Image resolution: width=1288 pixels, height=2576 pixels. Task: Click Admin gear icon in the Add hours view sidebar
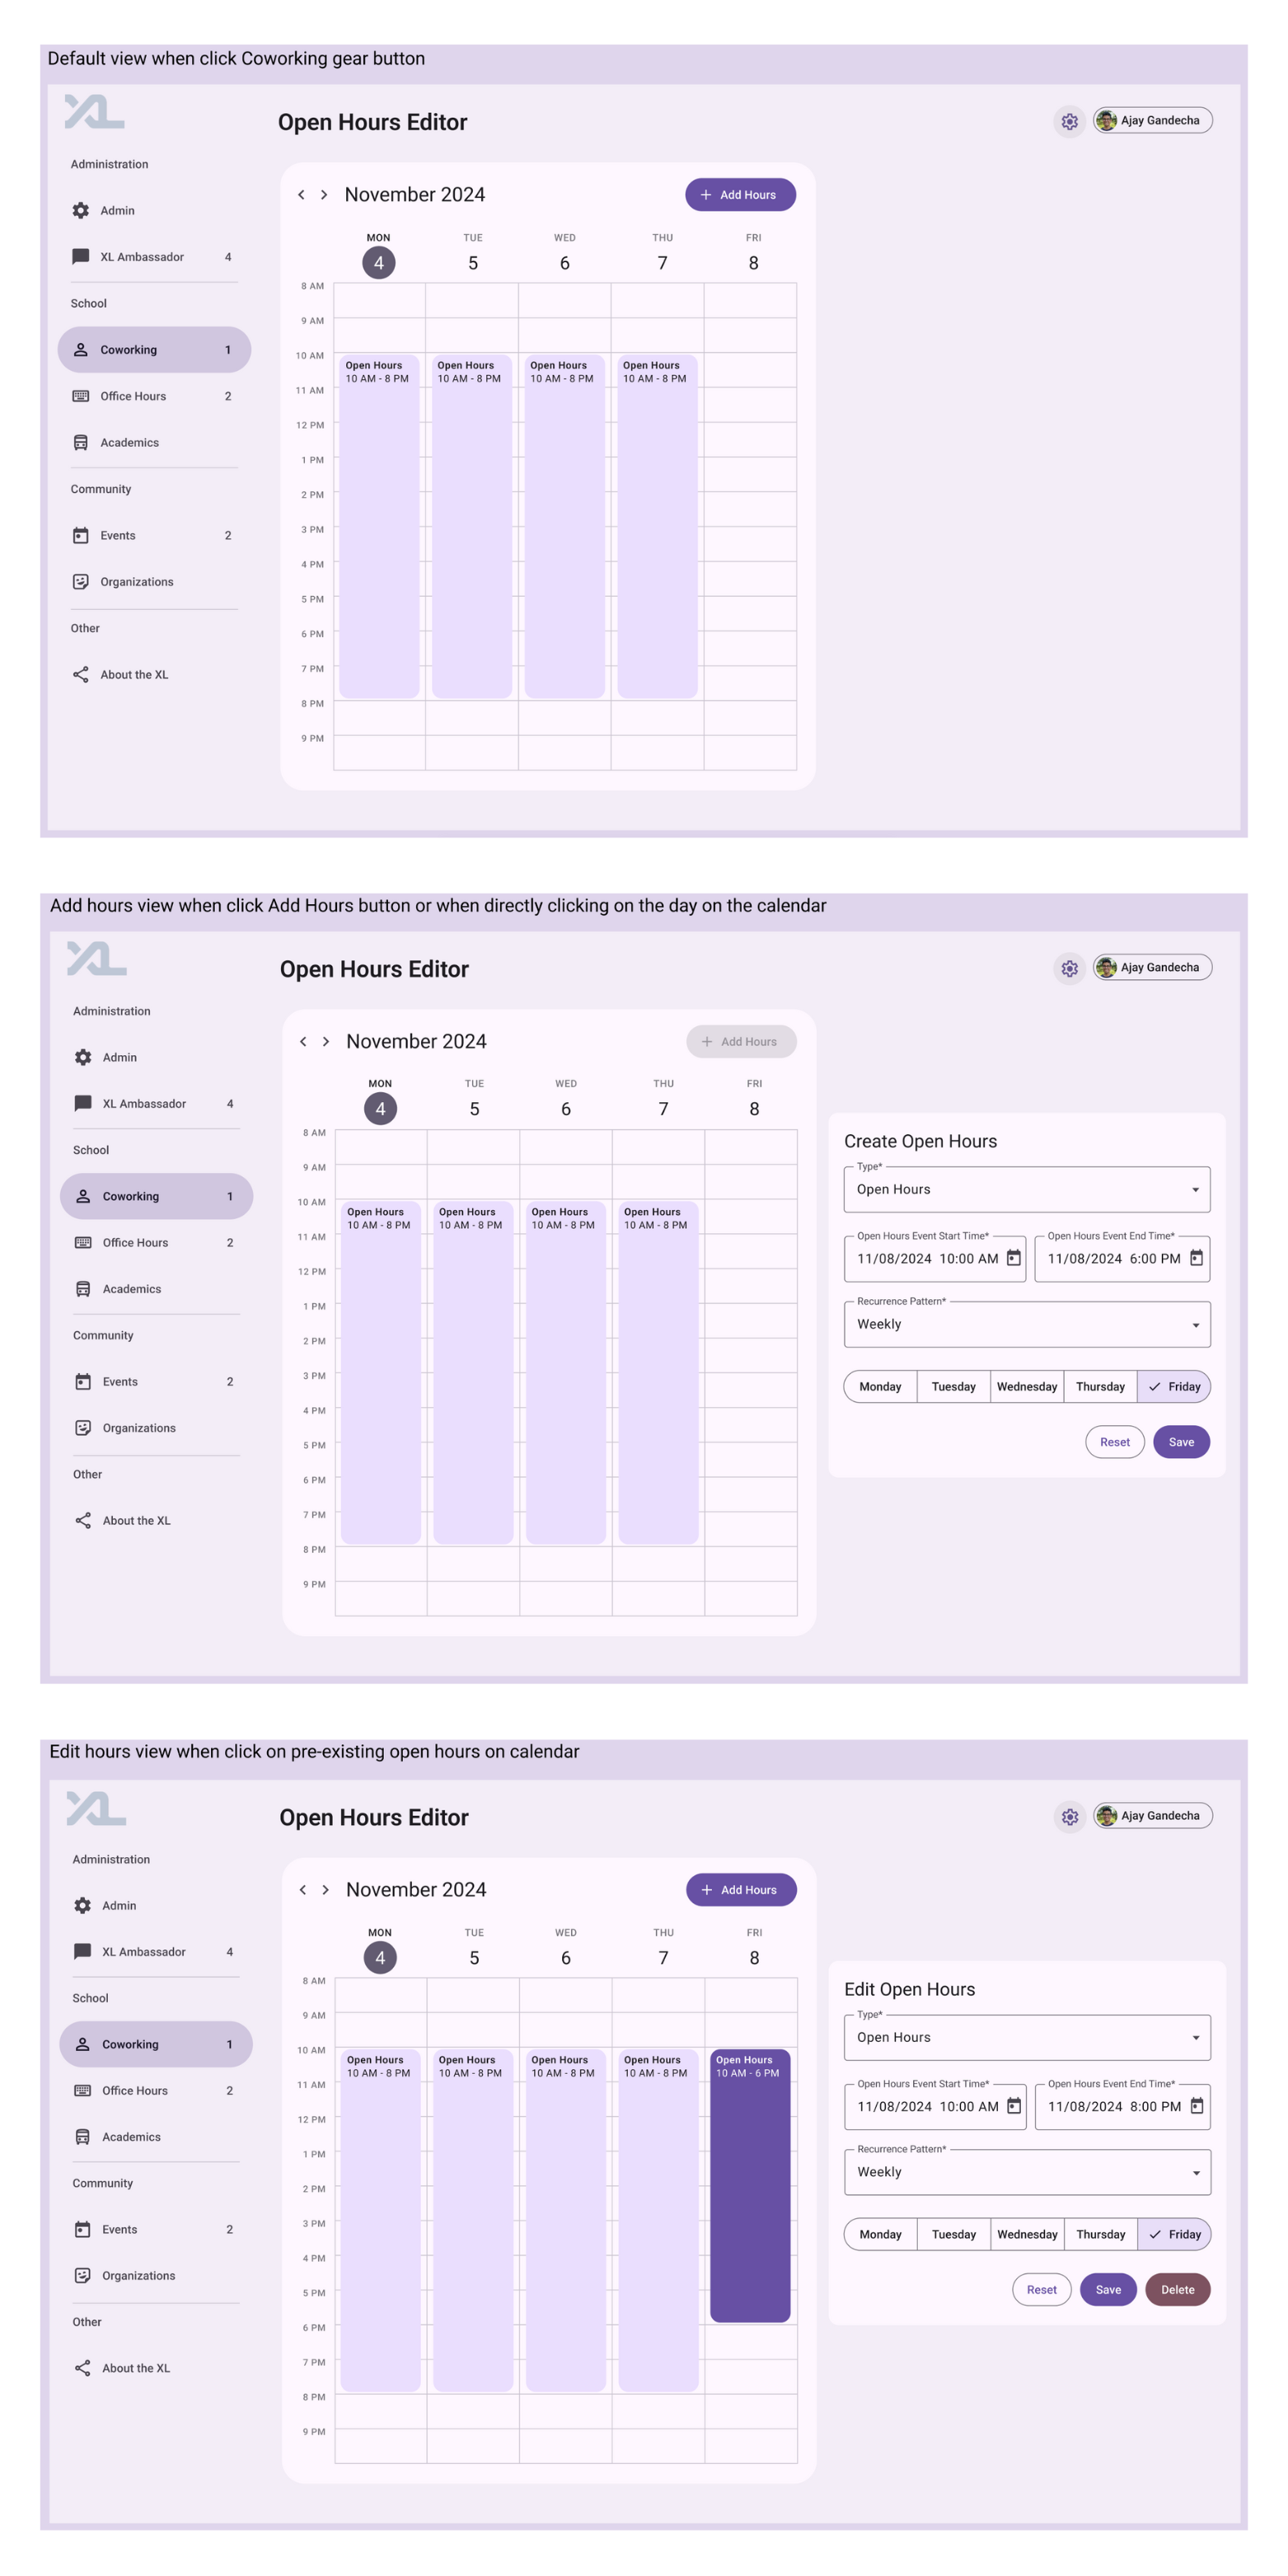pyautogui.click(x=83, y=1057)
